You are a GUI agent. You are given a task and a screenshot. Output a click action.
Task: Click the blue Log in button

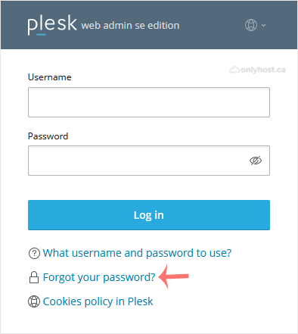[x=149, y=215]
